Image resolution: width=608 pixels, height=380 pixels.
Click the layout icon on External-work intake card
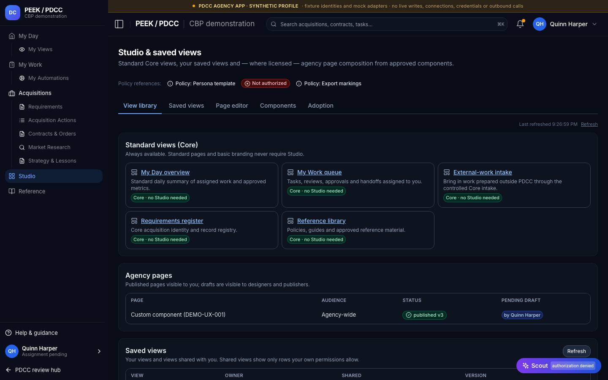pos(447,172)
